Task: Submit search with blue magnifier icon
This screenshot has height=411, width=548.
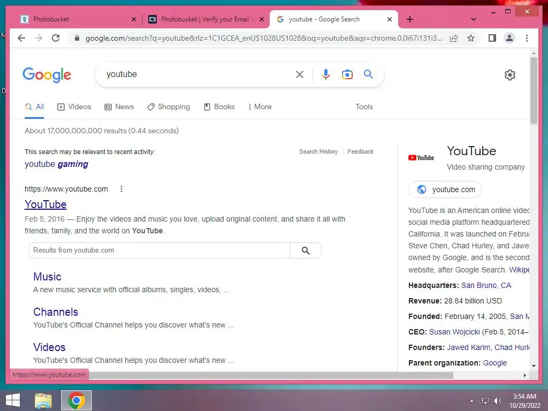Action: pyautogui.click(x=368, y=74)
